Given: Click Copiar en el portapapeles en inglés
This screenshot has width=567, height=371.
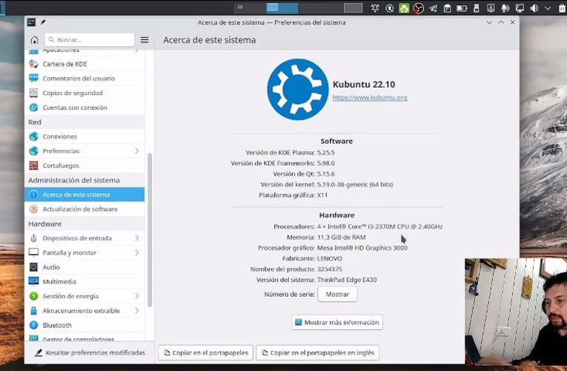Looking at the screenshot, I should point(317,352).
